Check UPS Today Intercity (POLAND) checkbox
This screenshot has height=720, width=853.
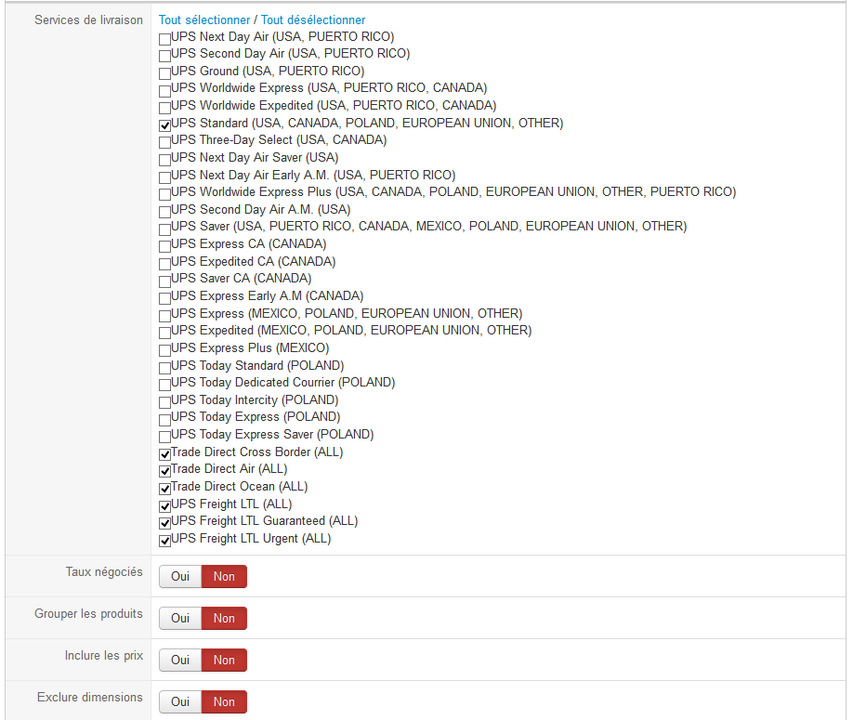tap(164, 402)
